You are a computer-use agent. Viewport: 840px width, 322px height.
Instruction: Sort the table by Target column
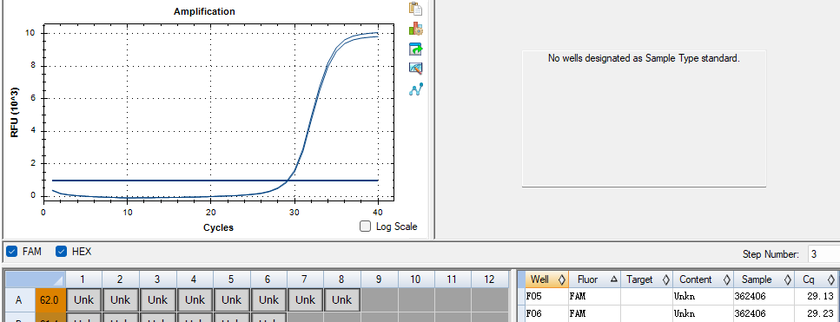tap(646, 279)
